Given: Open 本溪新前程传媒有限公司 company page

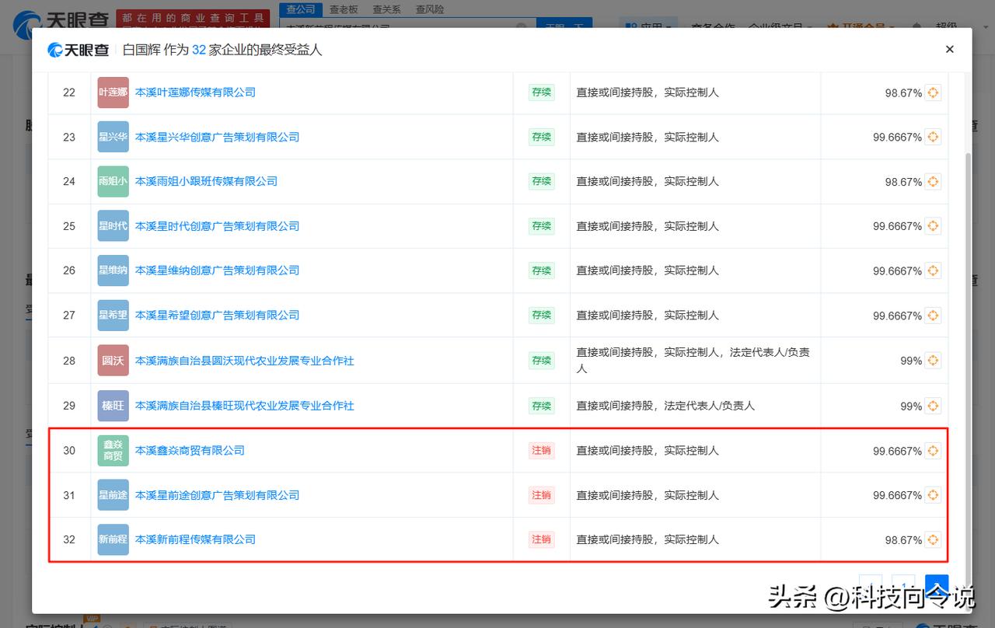Looking at the screenshot, I should click(x=195, y=539).
